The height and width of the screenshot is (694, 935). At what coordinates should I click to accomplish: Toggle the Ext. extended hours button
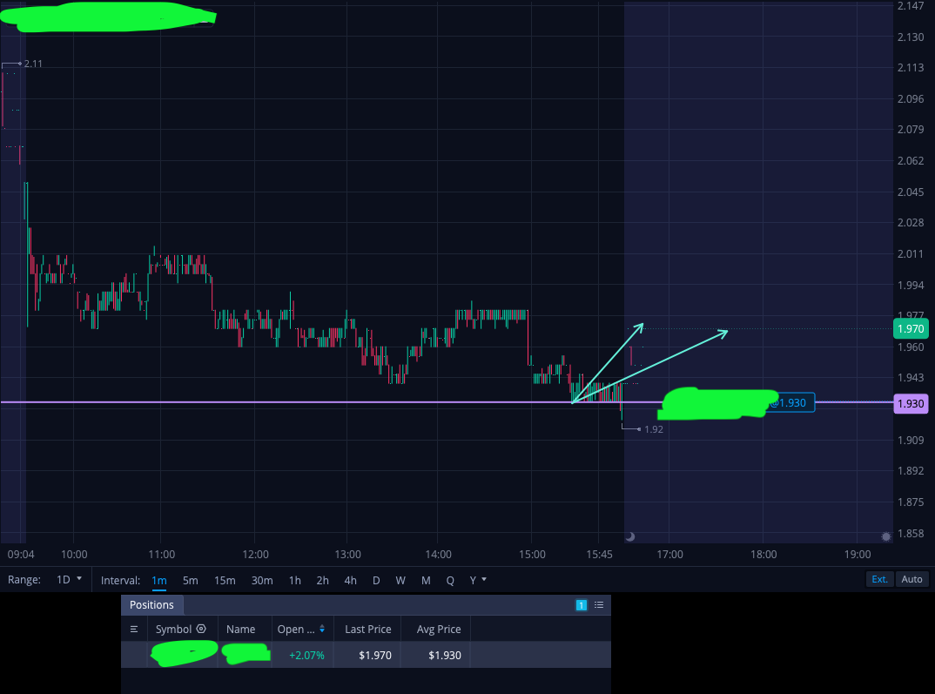tap(879, 579)
